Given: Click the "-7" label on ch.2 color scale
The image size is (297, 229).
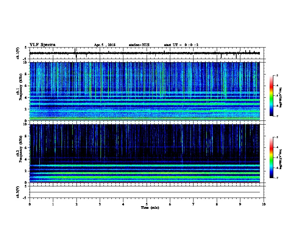Looking at the screenshot, I should [x=276, y=178].
